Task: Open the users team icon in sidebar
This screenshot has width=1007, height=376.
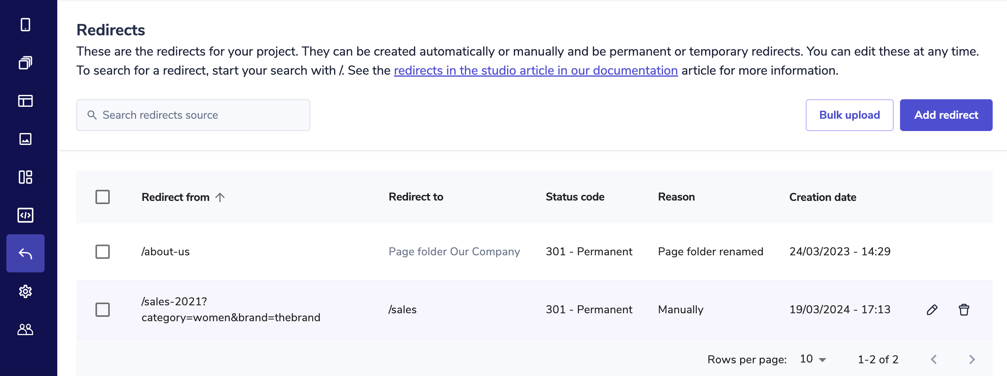Action: 25,330
